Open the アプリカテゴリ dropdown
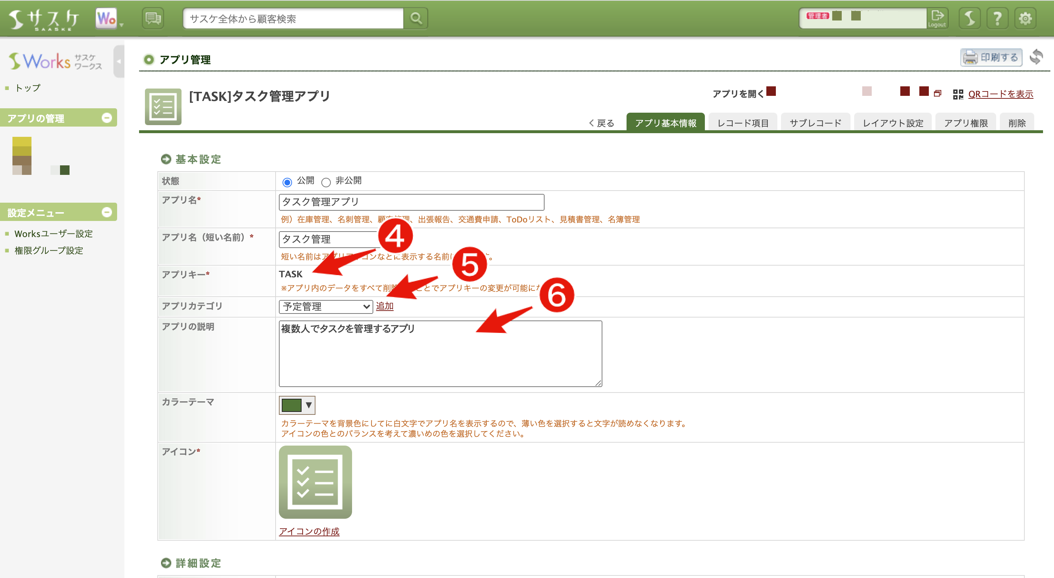Image resolution: width=1054 pixels, height=578 pixels. tap(325, 307)
